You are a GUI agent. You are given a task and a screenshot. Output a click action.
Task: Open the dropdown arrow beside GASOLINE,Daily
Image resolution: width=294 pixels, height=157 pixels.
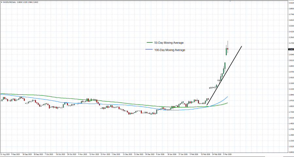(2, 2)
